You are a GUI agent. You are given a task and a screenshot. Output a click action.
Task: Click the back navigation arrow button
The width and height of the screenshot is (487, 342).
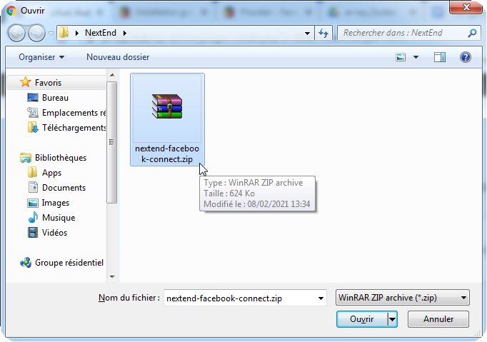point(16,33)
